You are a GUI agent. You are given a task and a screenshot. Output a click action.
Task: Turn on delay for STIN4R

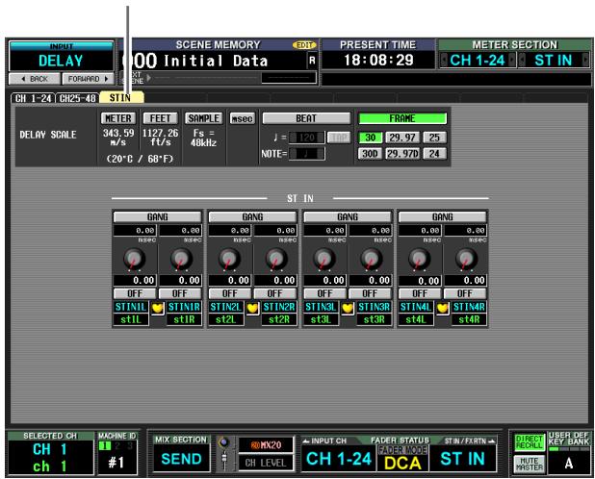tap(465, 293)
